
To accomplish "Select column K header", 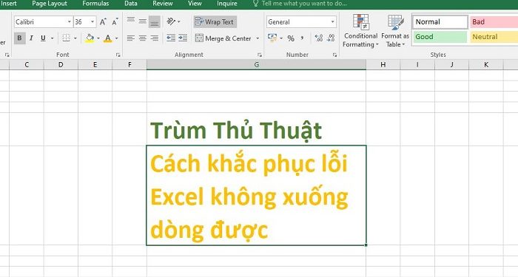I will coord(486,65).
